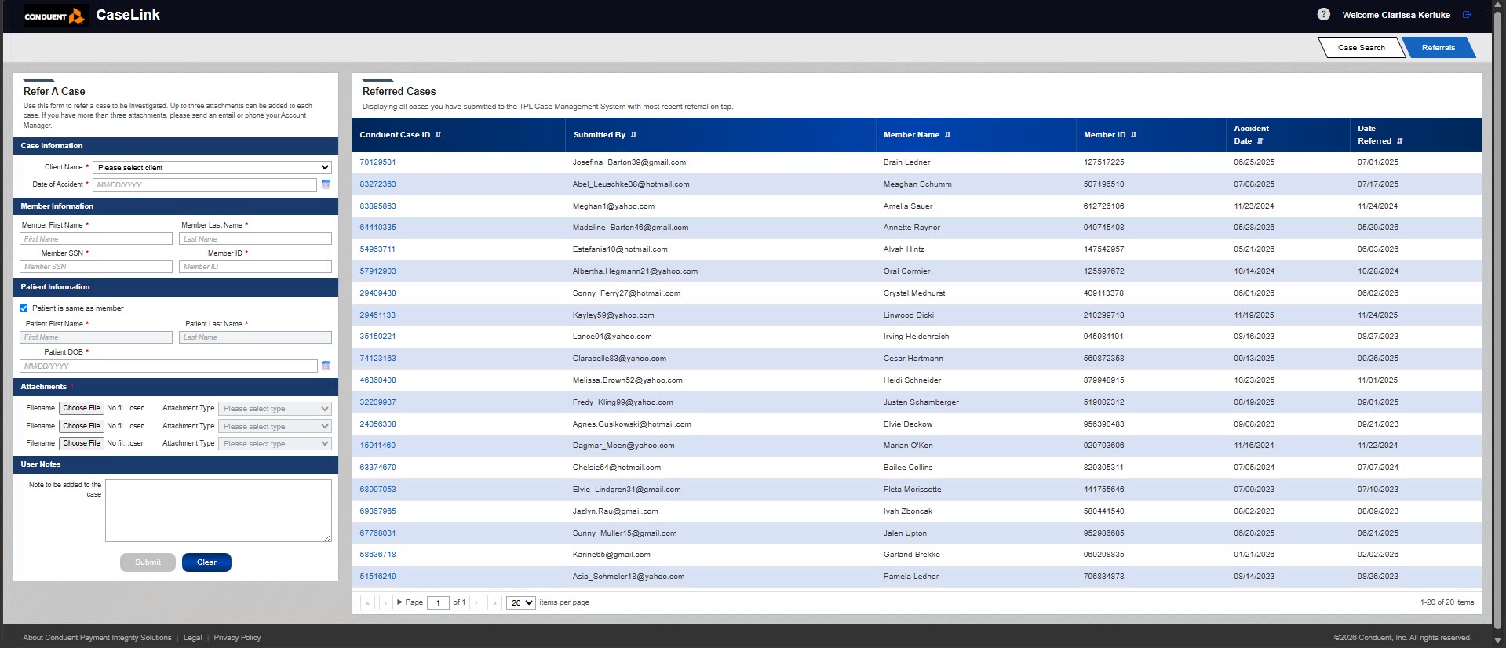The width and height of the screenshot is (1506, 648).
Task: Switch to the Referrals tab
Action: click(1438, 48)
